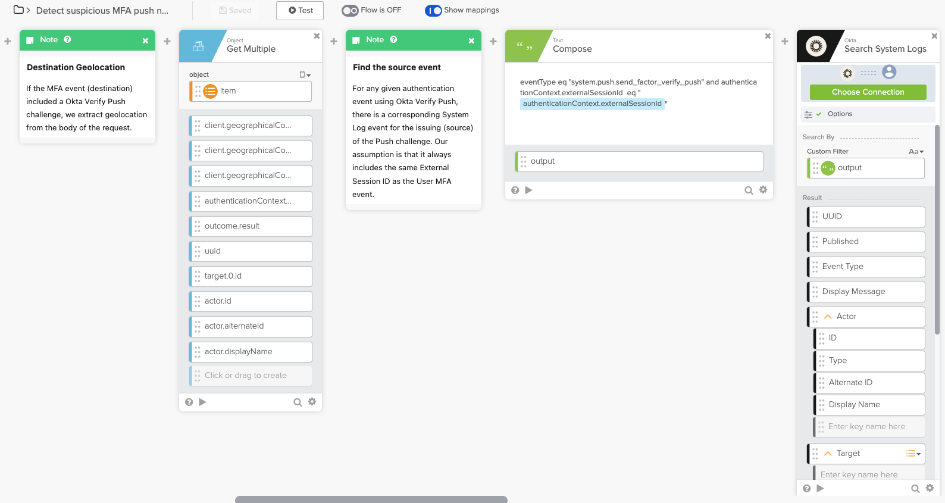This screenshot has height=503, width=945.
Task: Click the search icon on Get Multiple card
Action: pos(298,402)
